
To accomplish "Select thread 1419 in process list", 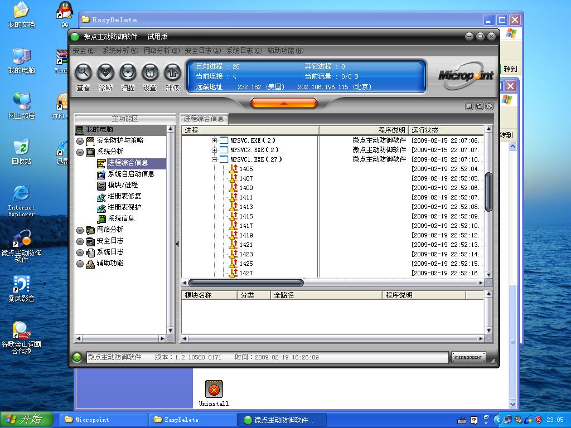I will 246,235.
